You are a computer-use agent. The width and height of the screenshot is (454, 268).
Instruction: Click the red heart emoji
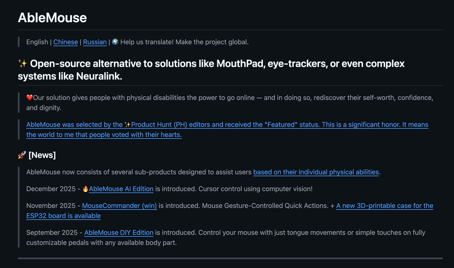pos(30,98)
